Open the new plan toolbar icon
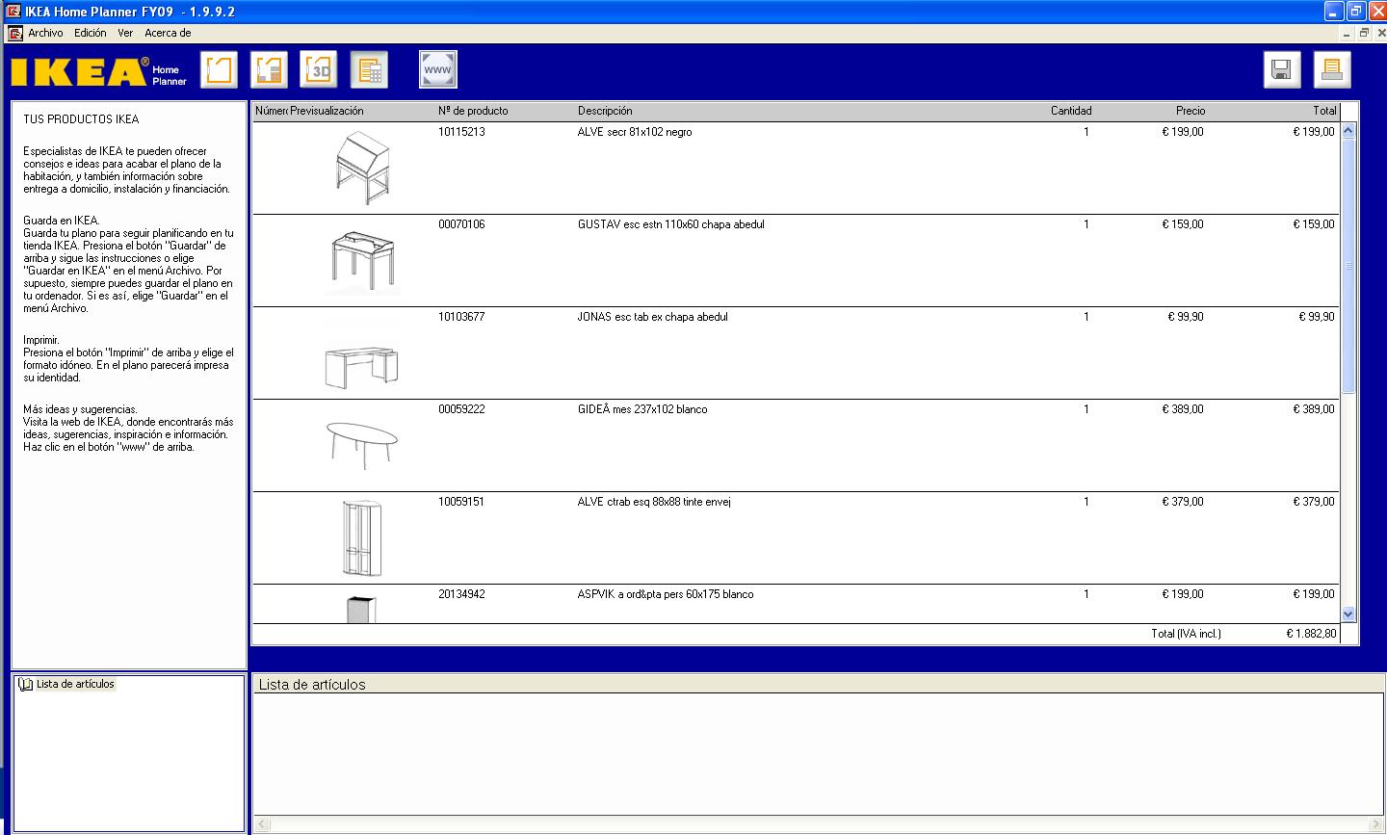 click(x=219, y=69)
